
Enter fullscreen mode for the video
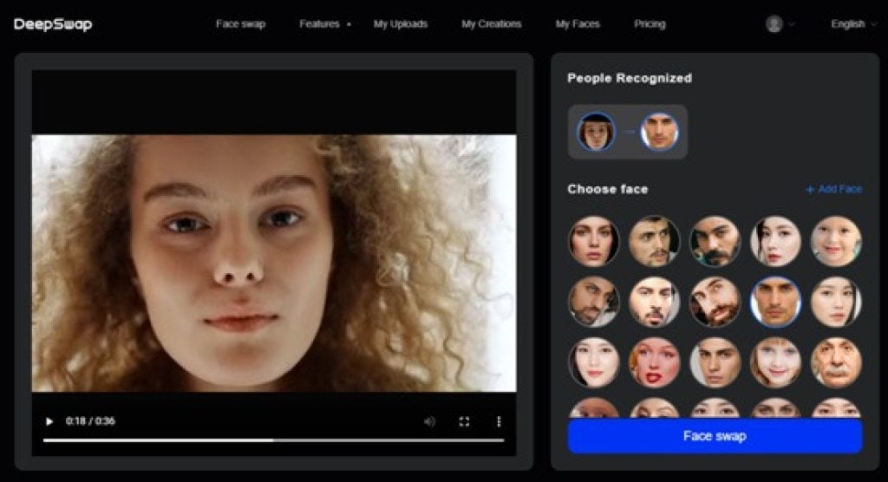click(x=465, y=421)
